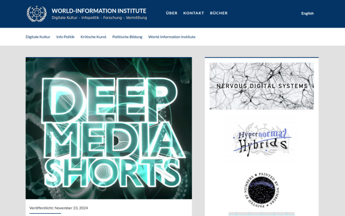Click the tagline Digitale Kultur – Infopolitik – Forschung
345x216 pixels.
[99, 18]
